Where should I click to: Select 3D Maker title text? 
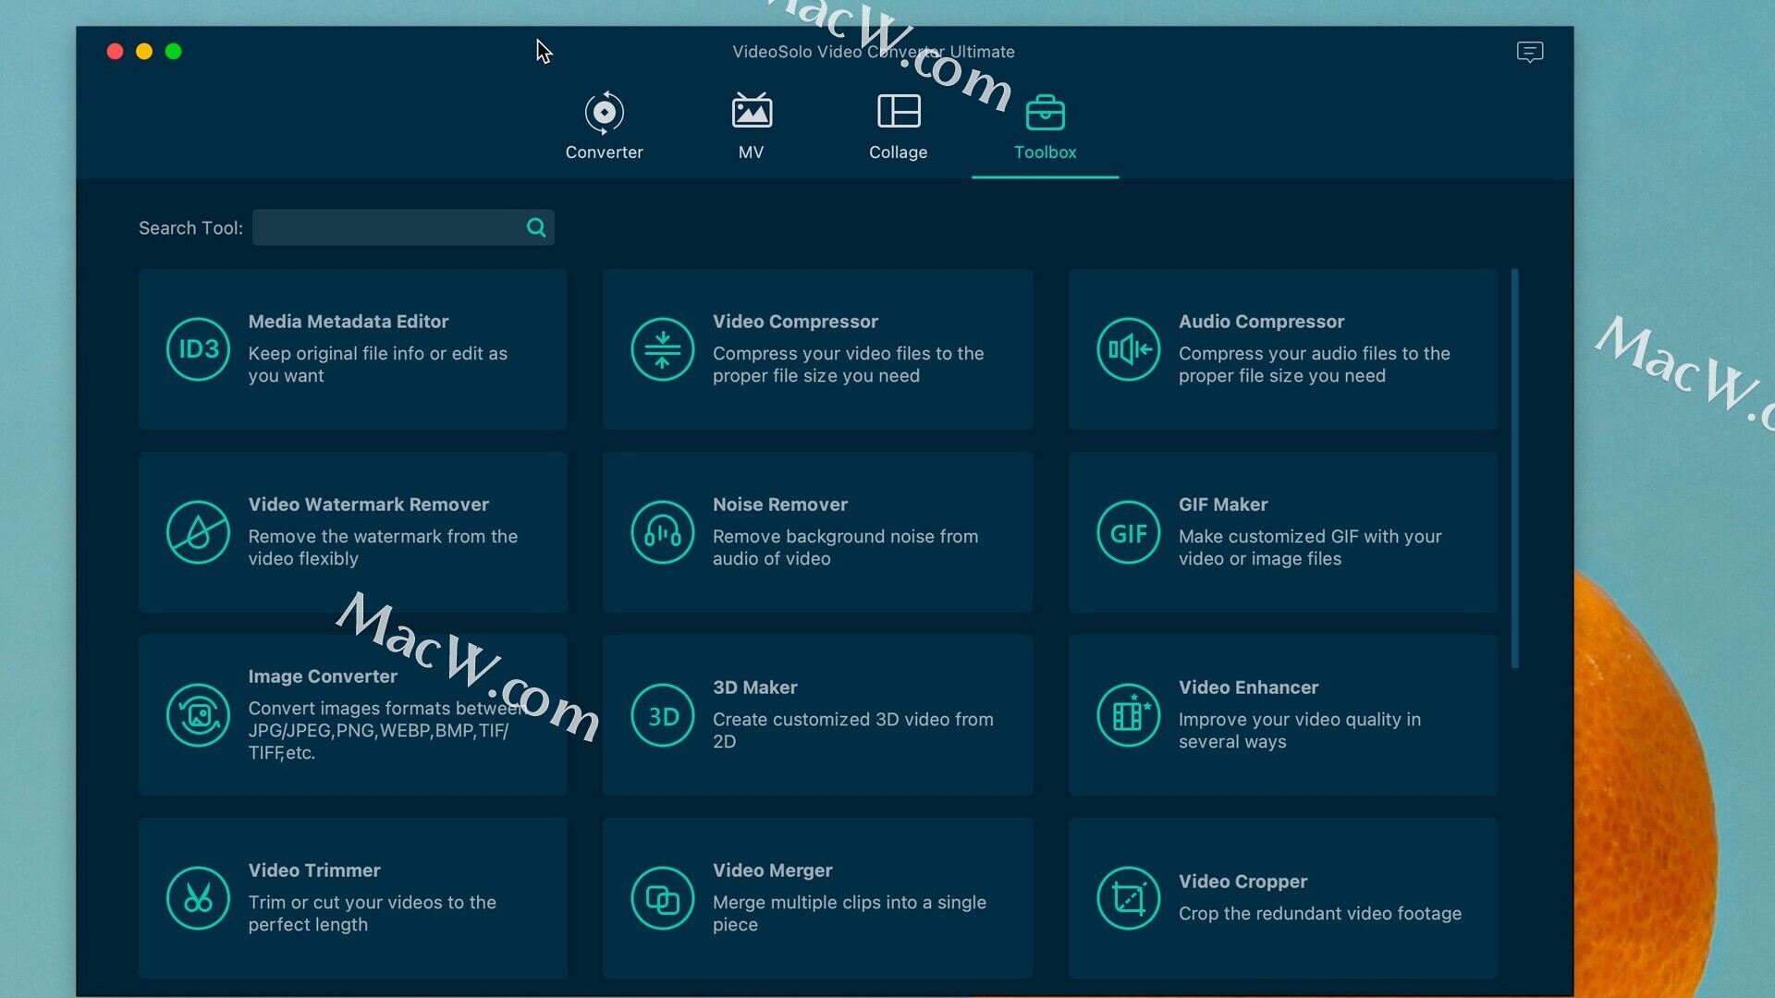754,688
